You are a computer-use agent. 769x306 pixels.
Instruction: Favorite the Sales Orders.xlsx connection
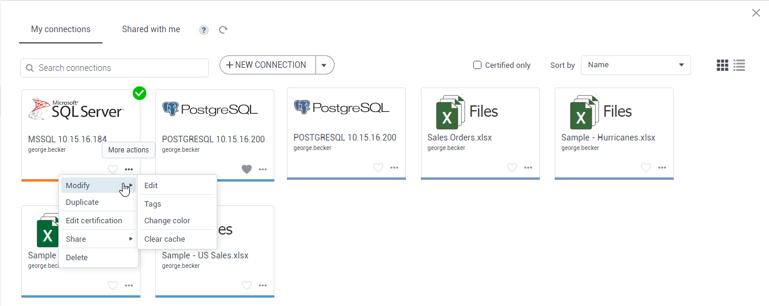(512, 168)
